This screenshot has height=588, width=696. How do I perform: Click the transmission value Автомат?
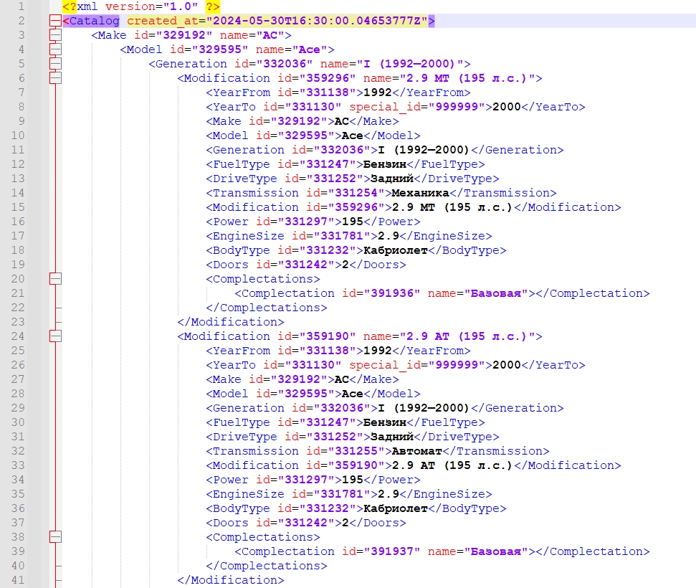click(x=416, y=451)
